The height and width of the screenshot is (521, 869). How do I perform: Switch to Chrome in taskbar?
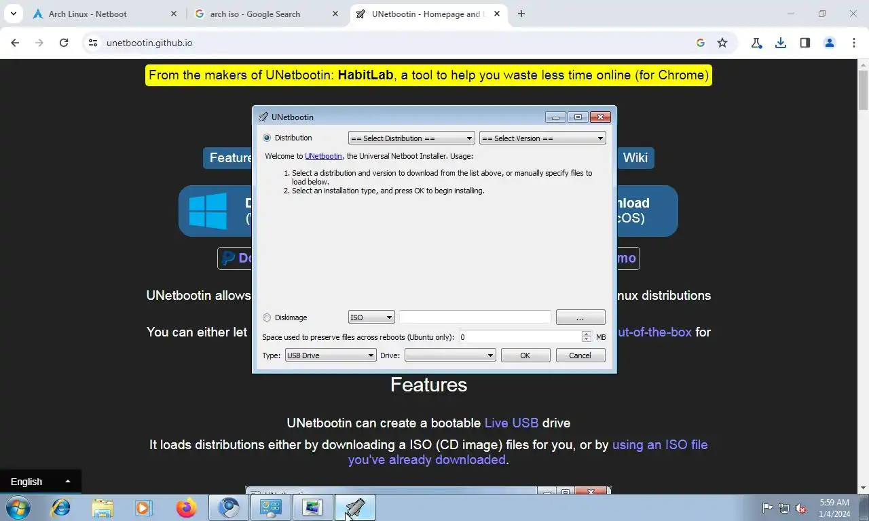(229, 507)
